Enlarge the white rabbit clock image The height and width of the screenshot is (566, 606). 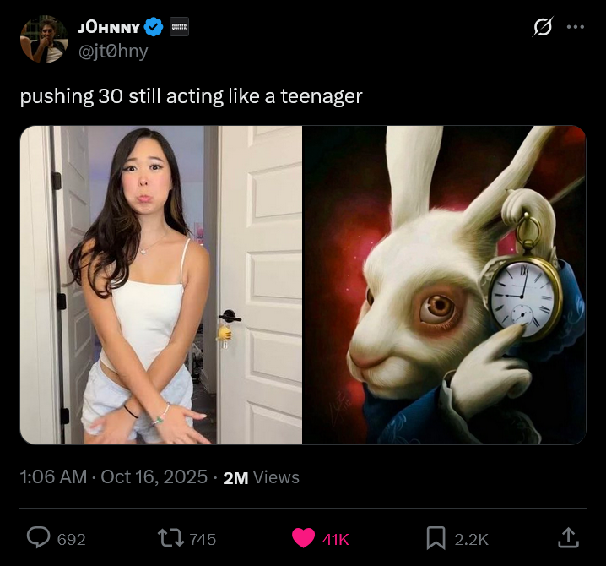445,286
